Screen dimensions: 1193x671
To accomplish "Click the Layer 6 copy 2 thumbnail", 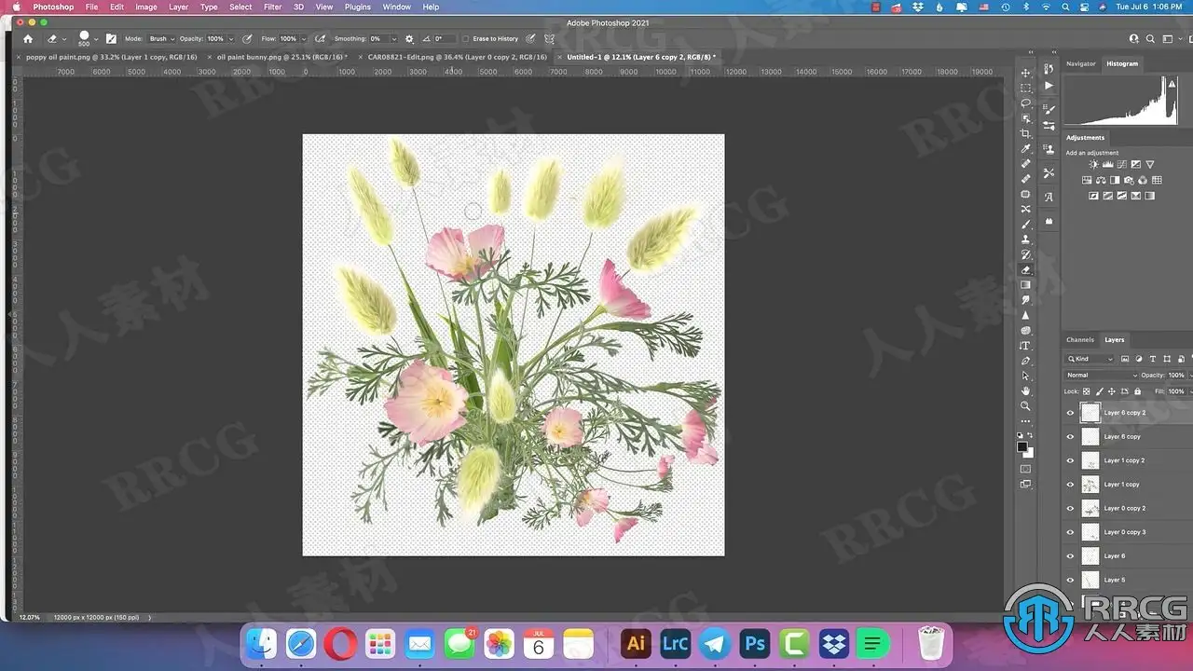I will (x=1090, y=412).
